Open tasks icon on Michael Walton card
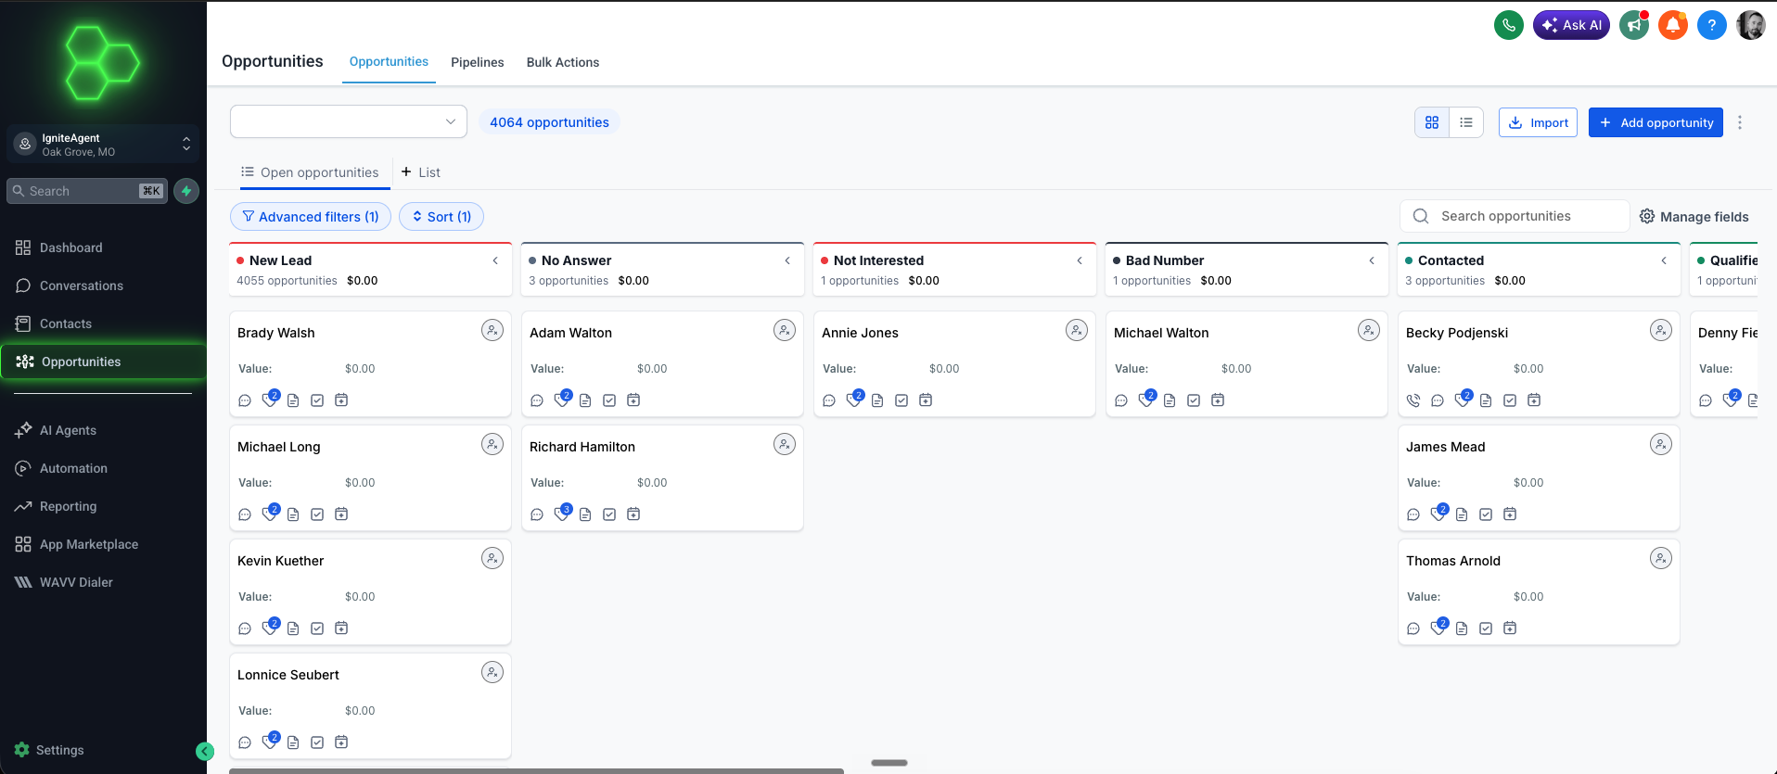 (1194, 400)
